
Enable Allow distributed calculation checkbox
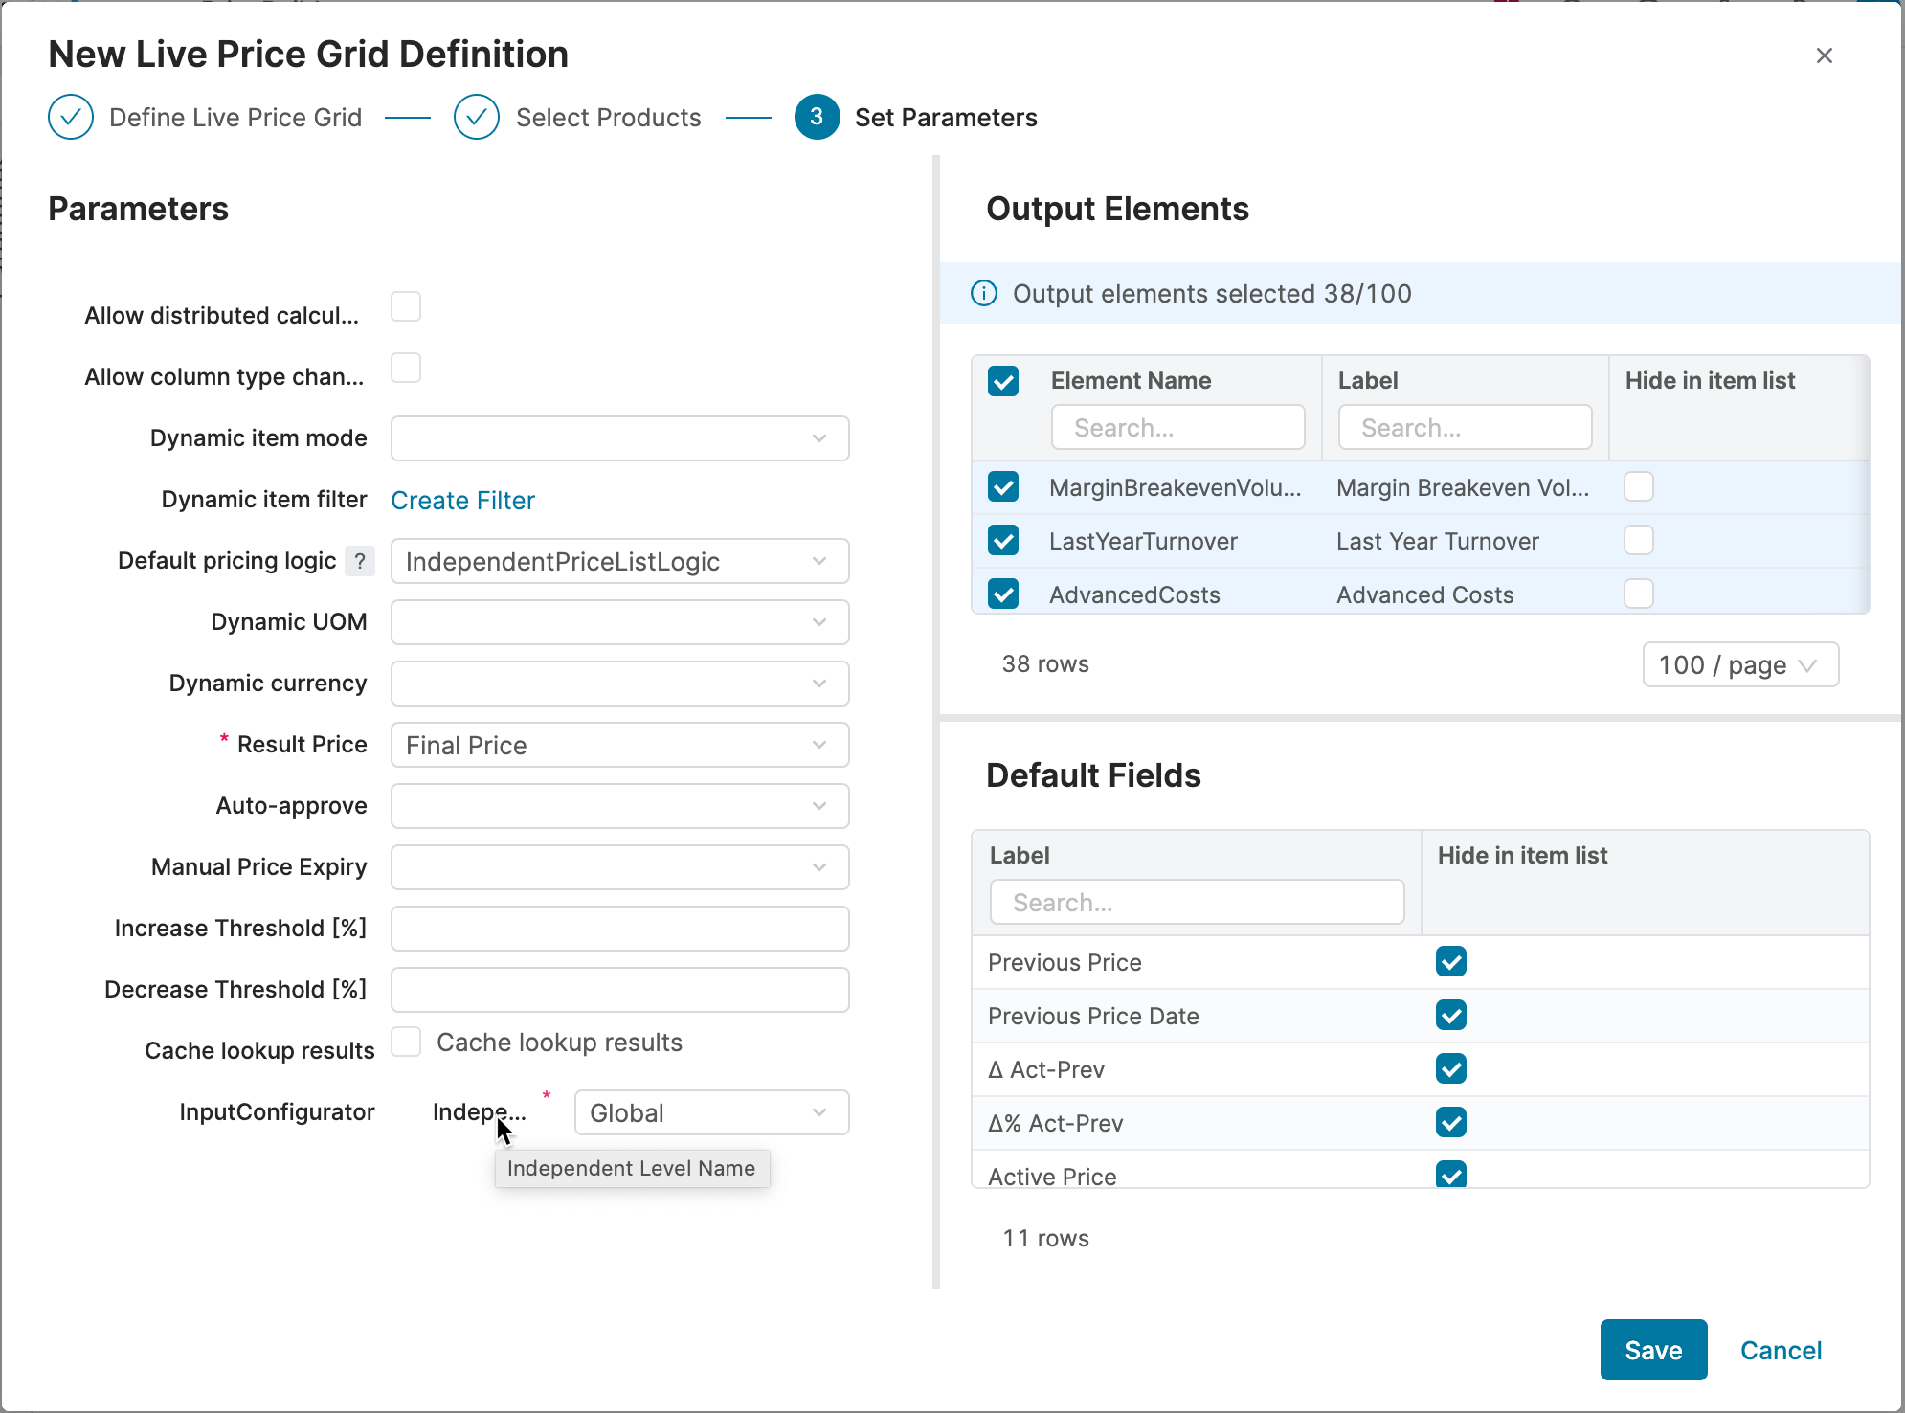point(406,307)
